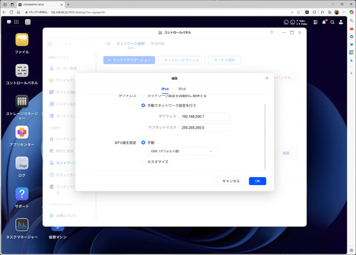356x255 pixels.
Task: Select 手動でネットワーク設定を行う radio button
Action: point(143,105)
